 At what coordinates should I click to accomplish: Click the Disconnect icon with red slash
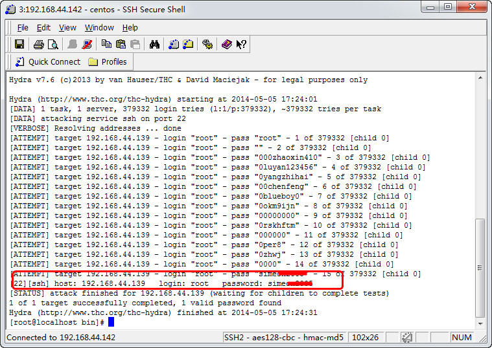pyautogui.click(x=87, y=45)
